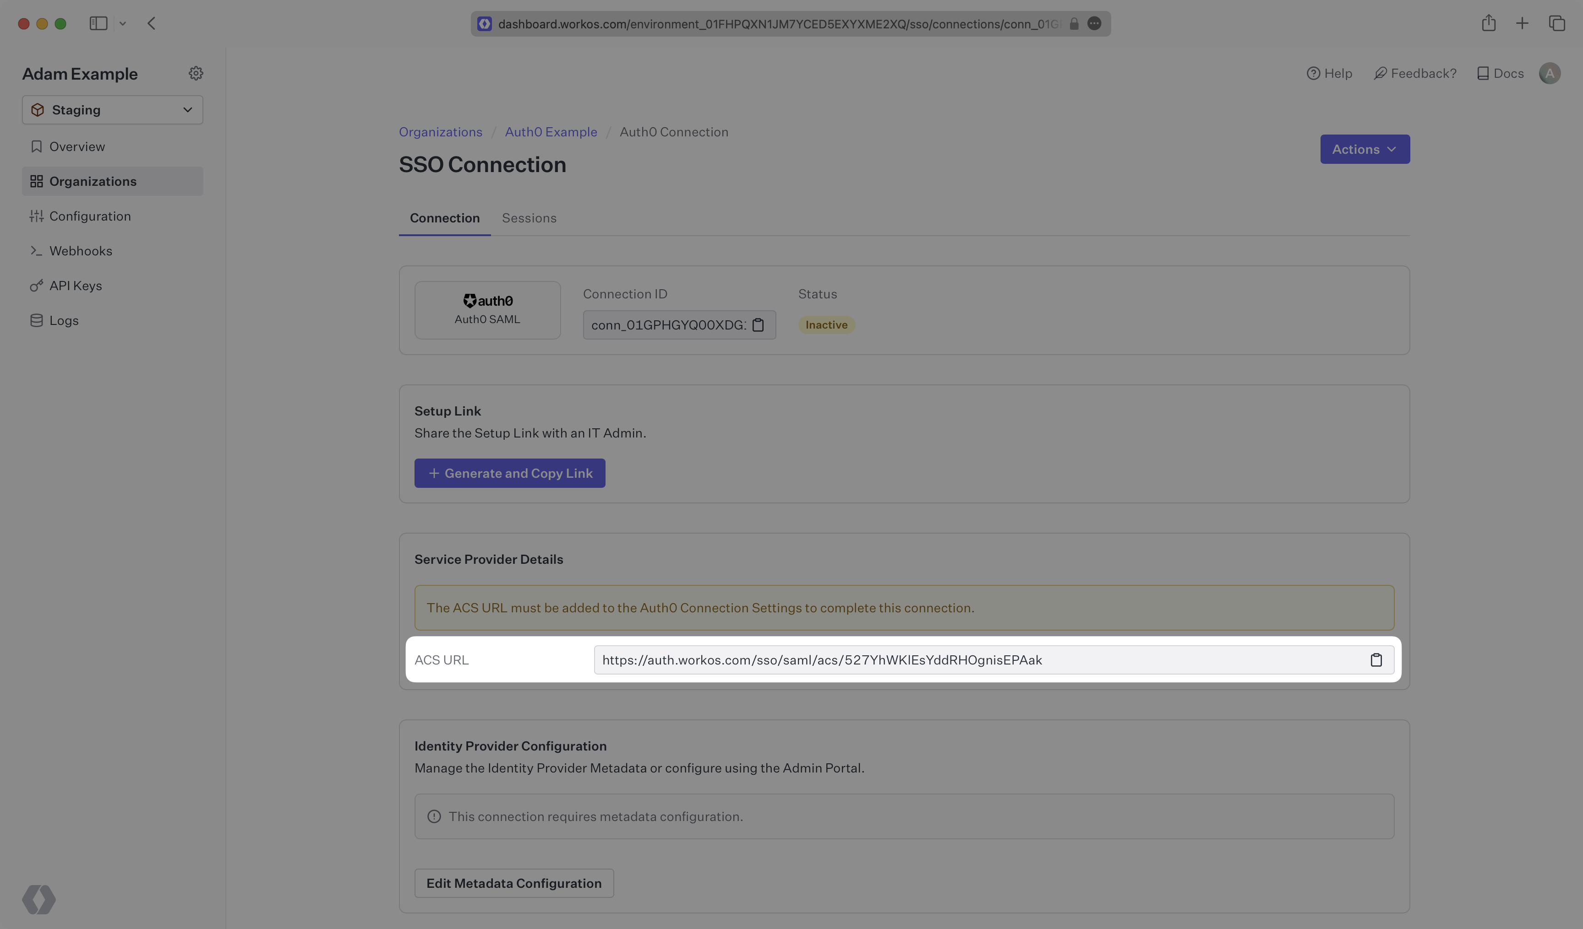
Task: Click the browser share icon
Action: [x=1488, y=23]
